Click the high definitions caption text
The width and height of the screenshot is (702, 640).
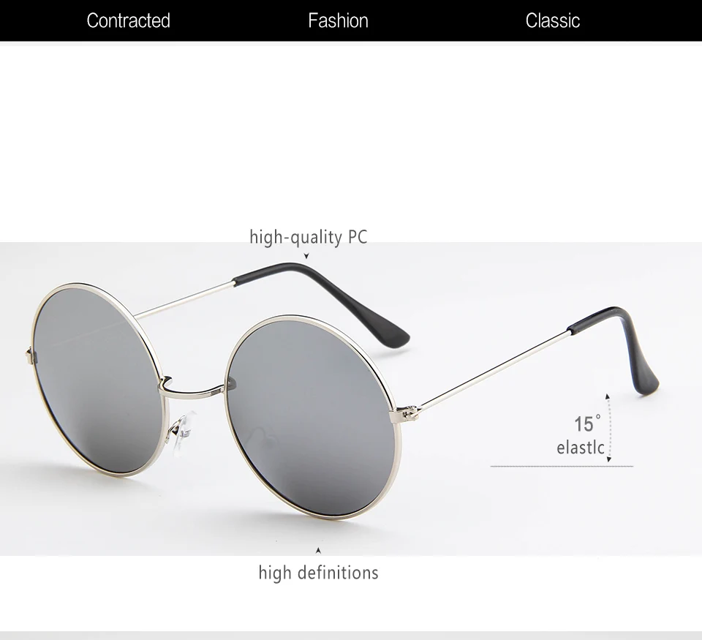[x=318, y=573]
